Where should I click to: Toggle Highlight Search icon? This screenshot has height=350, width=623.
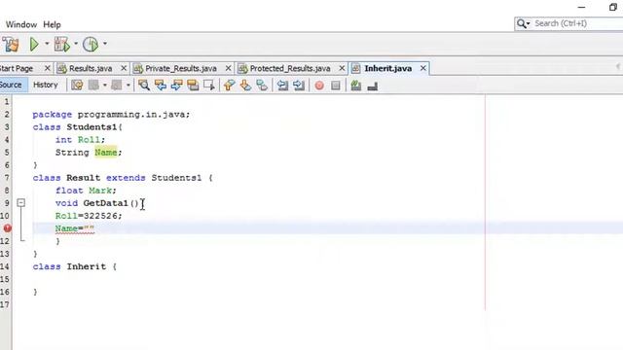point(193,86)
